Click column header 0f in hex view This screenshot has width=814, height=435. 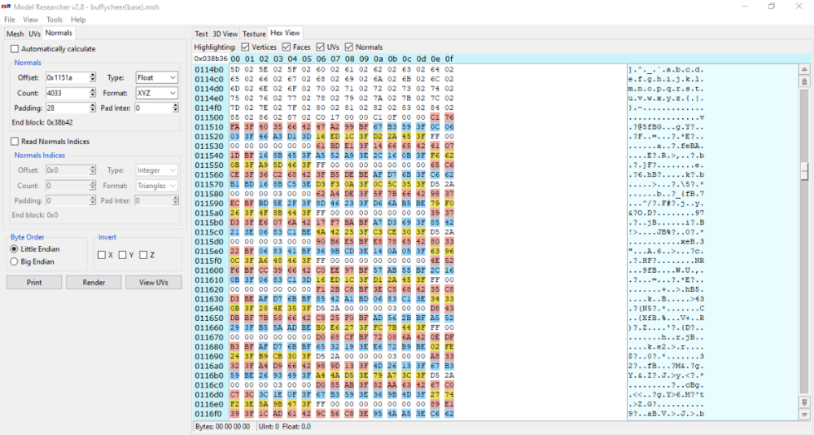click(x=449, y=59)
